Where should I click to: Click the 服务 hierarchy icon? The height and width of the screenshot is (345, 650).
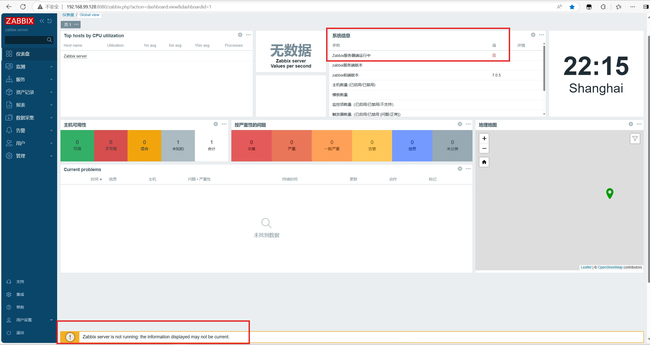click(9, 79)
